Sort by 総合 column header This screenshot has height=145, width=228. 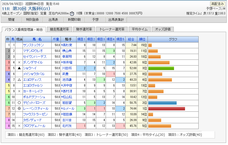click(131, 39)
